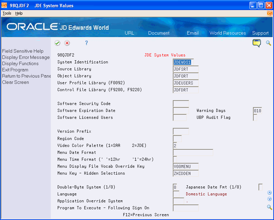
Task: Click the Language input field
Action: point(176,194)
